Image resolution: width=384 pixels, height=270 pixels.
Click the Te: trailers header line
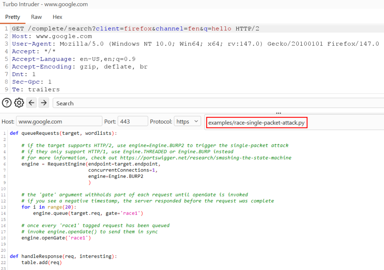(x=36, y=90)
